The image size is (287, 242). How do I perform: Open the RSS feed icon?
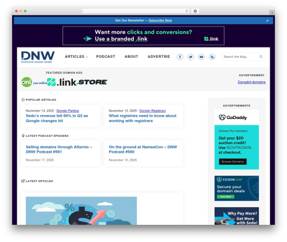coord(212,57)
